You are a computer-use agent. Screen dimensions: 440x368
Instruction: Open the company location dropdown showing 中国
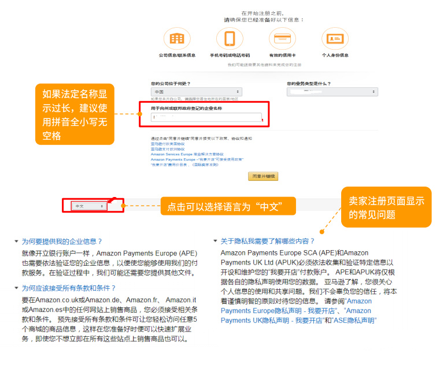click(x=197, y=92)
